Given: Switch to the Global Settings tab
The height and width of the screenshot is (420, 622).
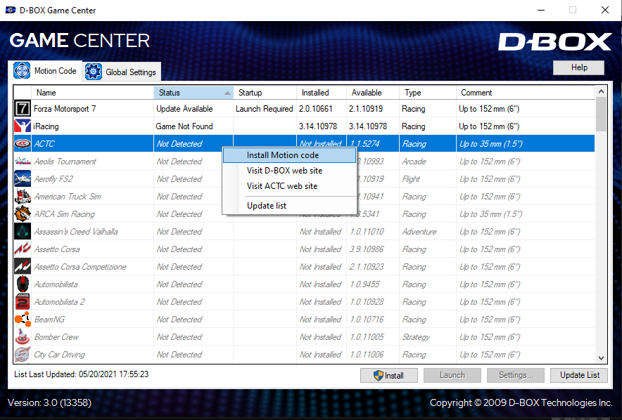Looking at the screenshot, I should [122, 72].
